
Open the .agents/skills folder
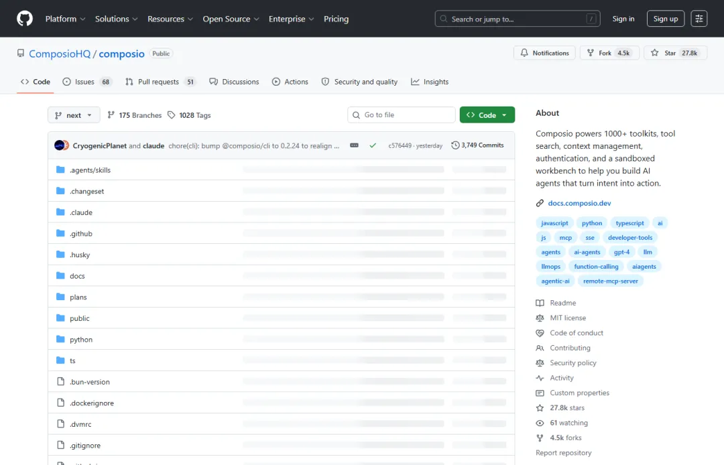90,170
